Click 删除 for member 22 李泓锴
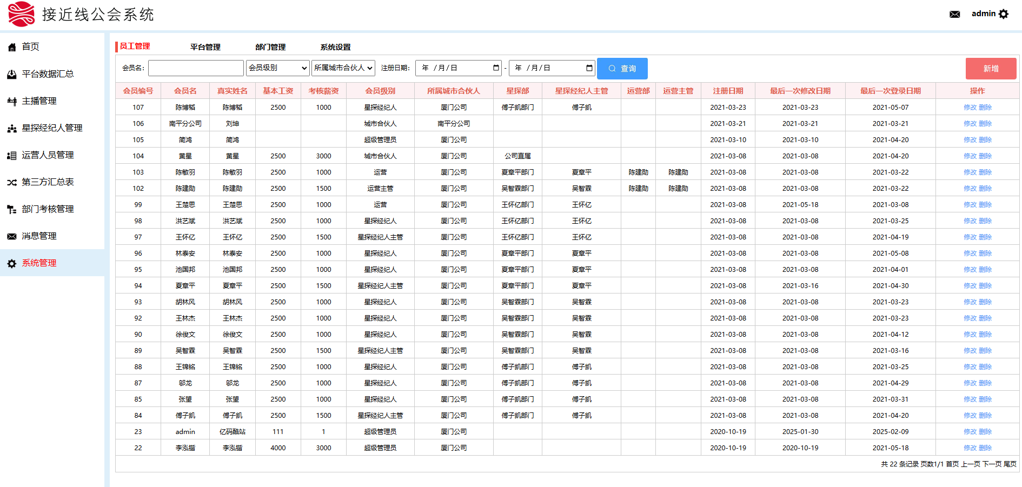1022x487 pixels. point(985,448)
